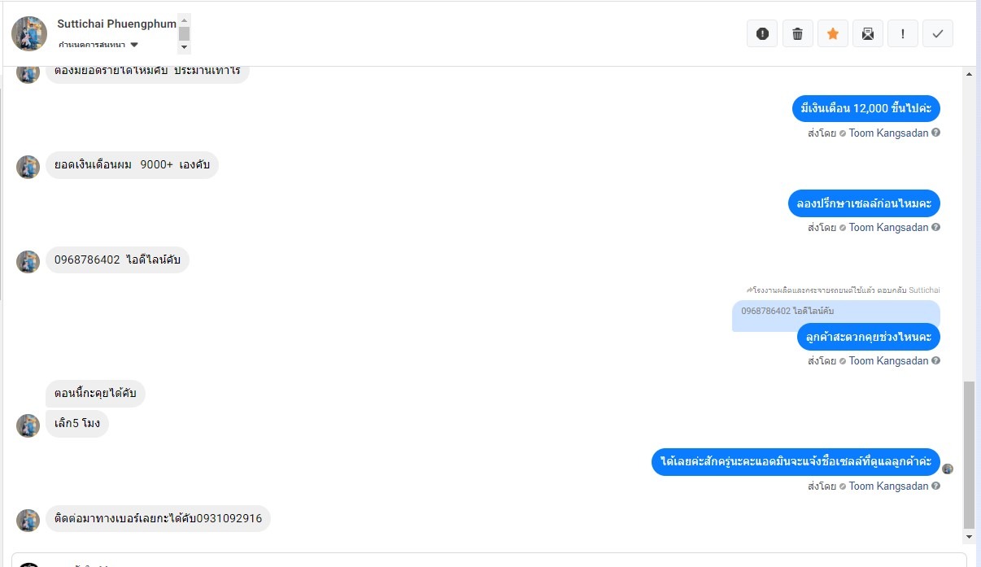The height and width of the screenshot is (567, 981).
Task: Click the chat scrollbar thumb
Action: tap(969, 455)
